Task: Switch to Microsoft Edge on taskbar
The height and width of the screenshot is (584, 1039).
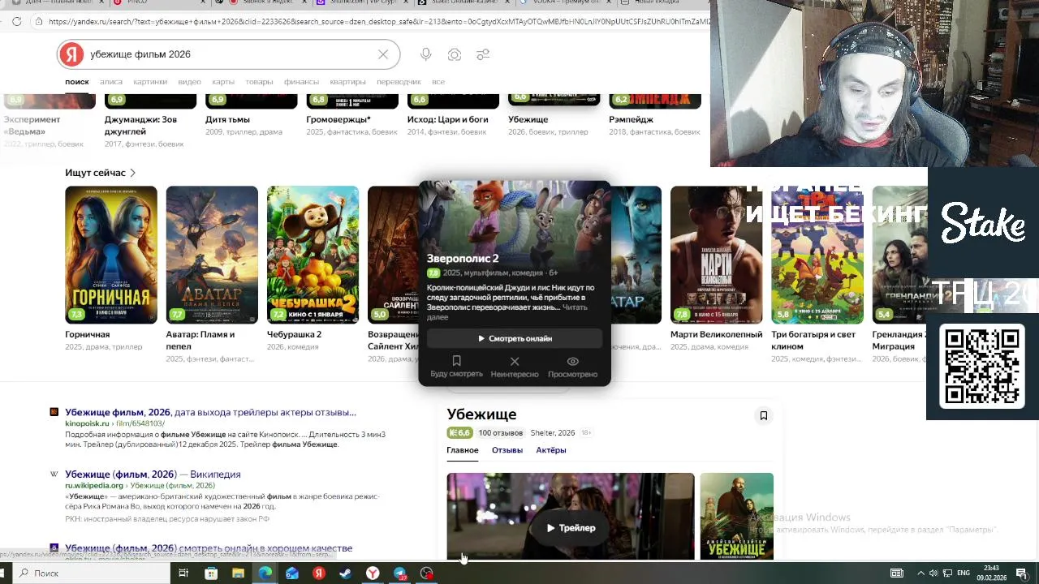Action: (x=265, y=573)
